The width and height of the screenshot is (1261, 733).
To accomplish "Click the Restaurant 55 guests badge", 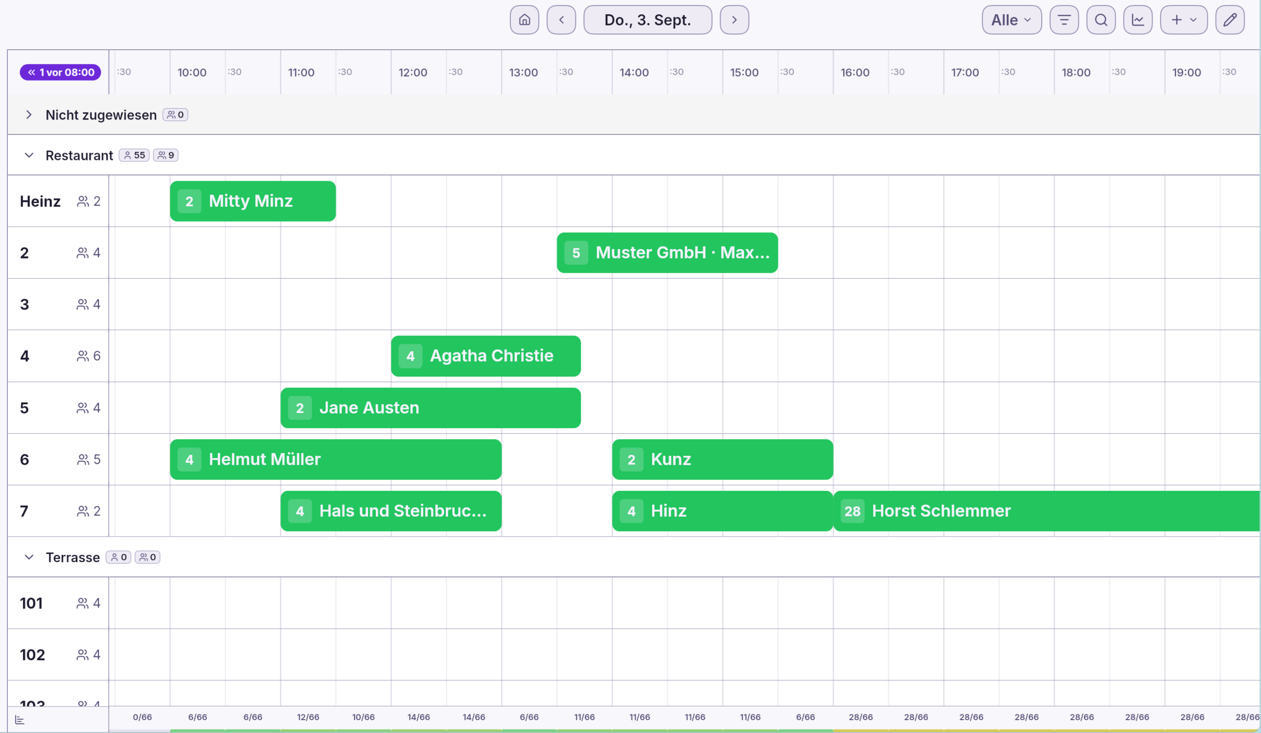I will point(134,155).
